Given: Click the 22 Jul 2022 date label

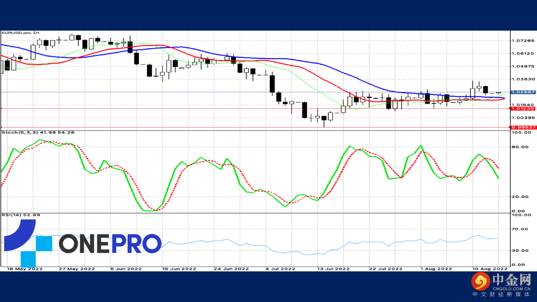Looking at the screenshot, I should [386, 268].
